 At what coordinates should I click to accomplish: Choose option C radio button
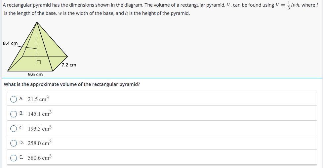(14, 129)
